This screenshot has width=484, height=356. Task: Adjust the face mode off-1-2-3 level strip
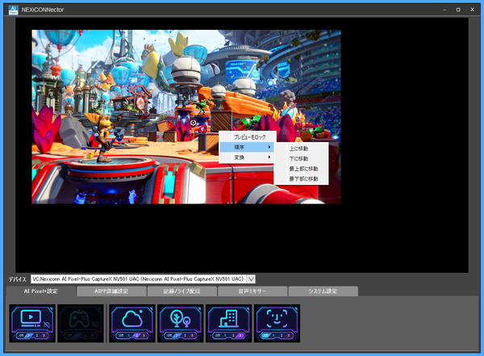[277, 335]
